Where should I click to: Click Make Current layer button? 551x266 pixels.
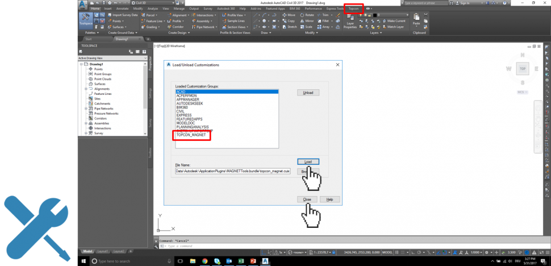[393, 21]
